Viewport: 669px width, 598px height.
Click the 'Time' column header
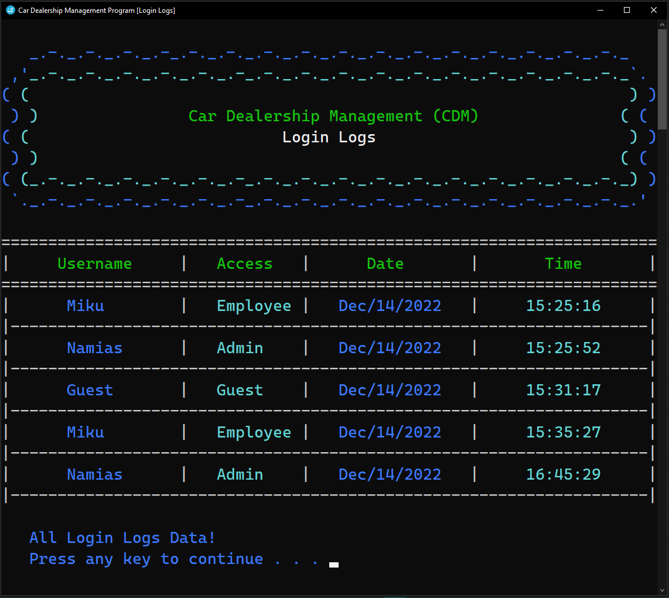coord(563,264)
